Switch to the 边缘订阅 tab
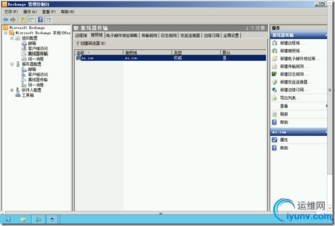Viewport: 335px width, 226px height. (x=211, y=35)
